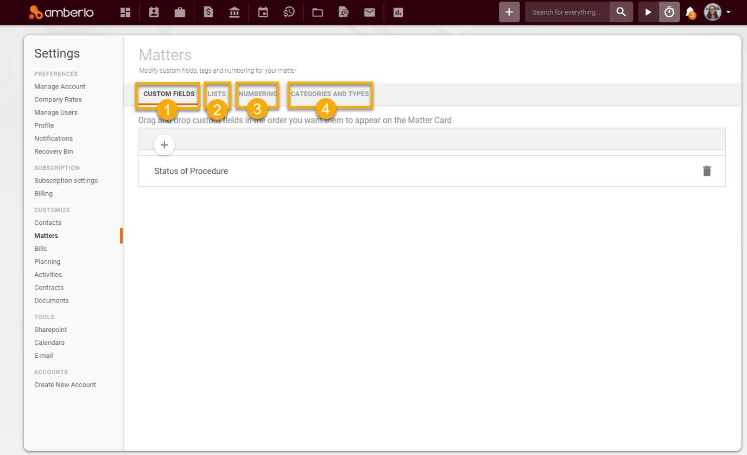Open the Categories and Types tab
The image size is (747, 455).
[330, 94]
